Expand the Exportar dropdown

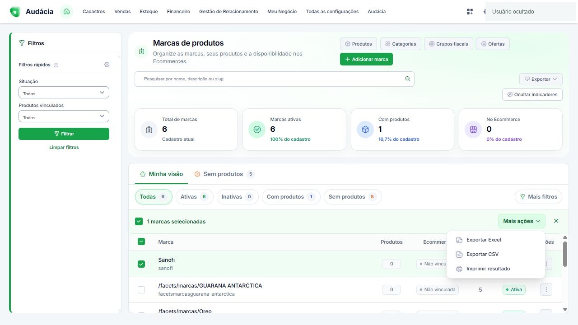point(541,79)
